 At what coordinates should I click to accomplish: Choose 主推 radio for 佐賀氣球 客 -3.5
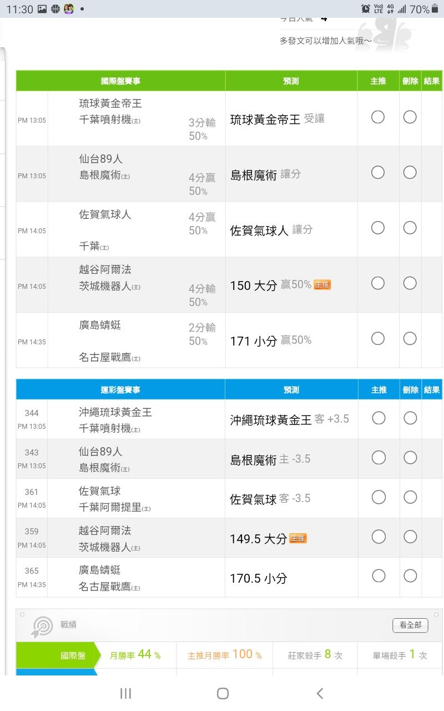[x=379, y=497]
